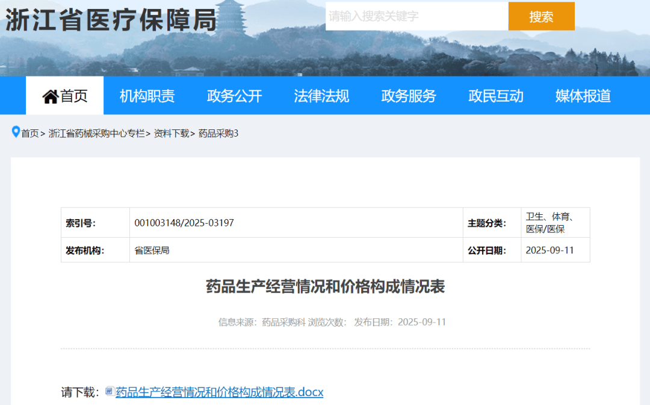Select 政务服务 in the navigation bar
The image size is (650, 405).
(x=409, y=96)
